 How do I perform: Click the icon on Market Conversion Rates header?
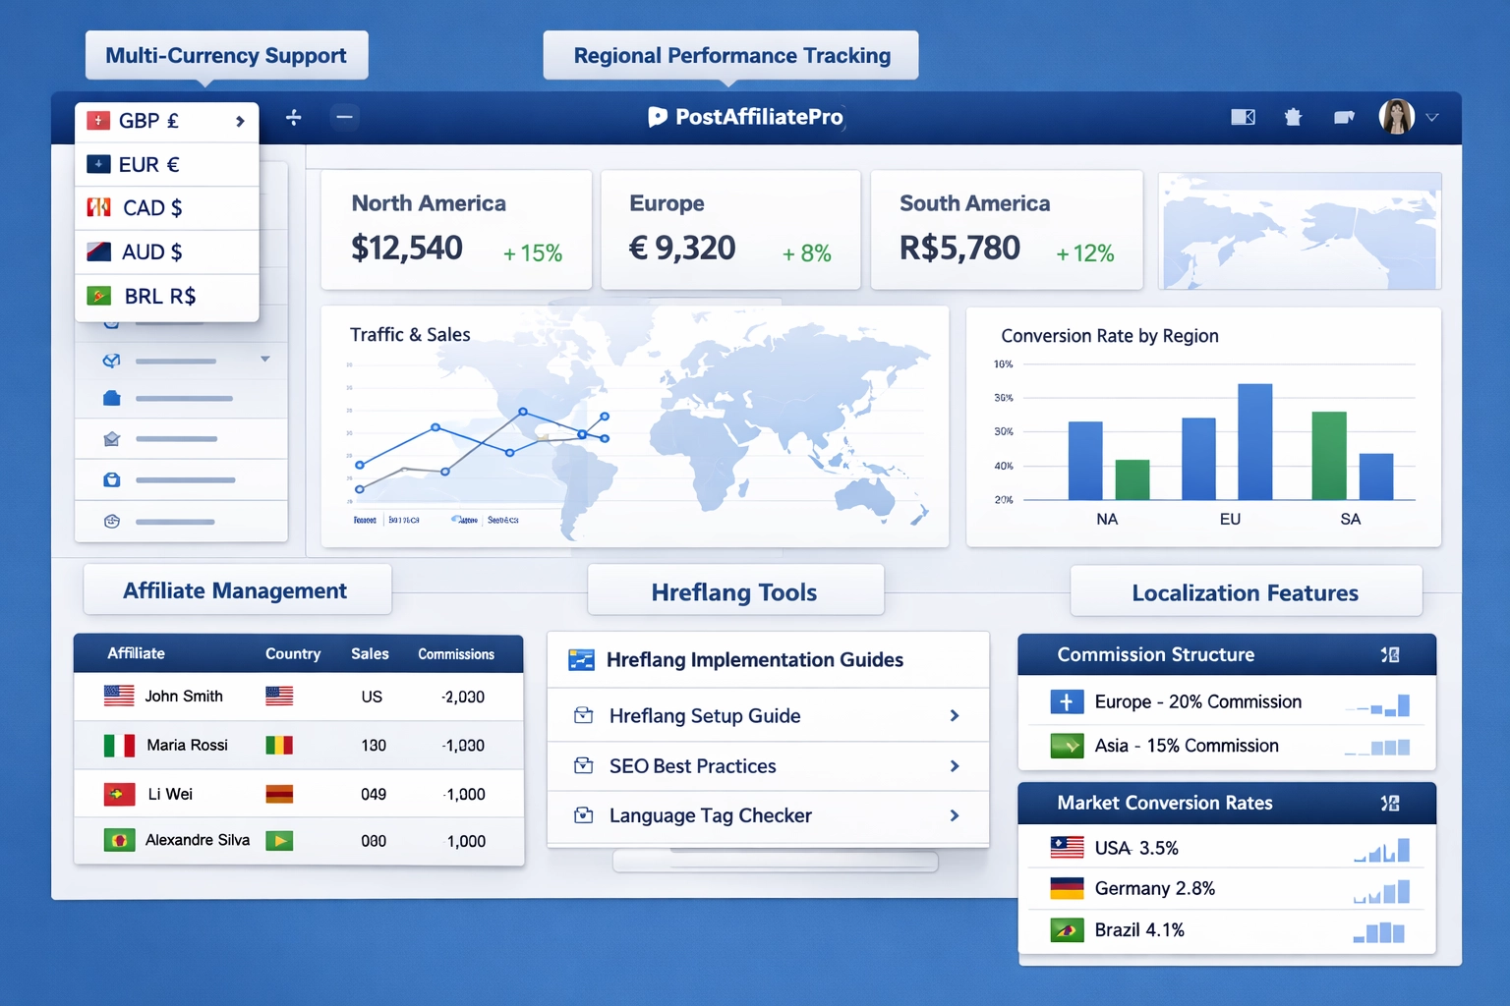[1390, 803]
